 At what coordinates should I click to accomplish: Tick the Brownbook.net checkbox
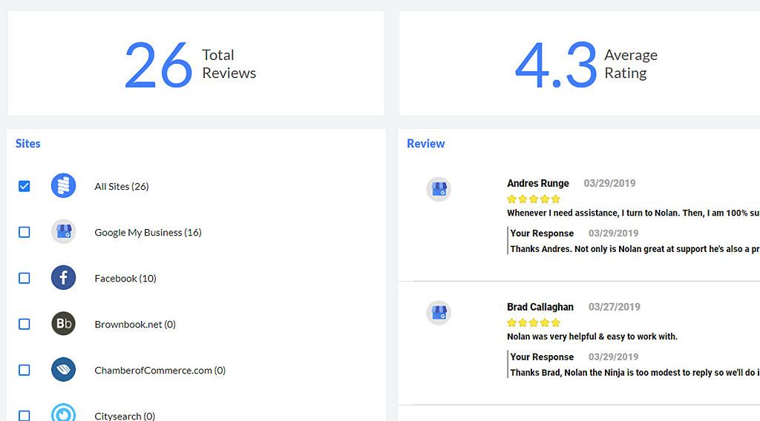coord(24,324)
